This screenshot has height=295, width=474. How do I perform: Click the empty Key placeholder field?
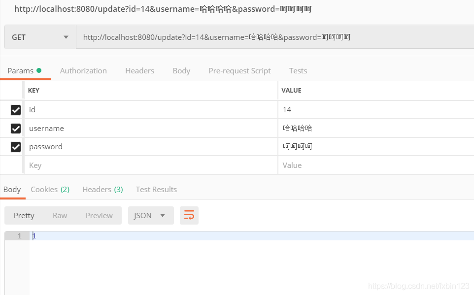point(151,165)
